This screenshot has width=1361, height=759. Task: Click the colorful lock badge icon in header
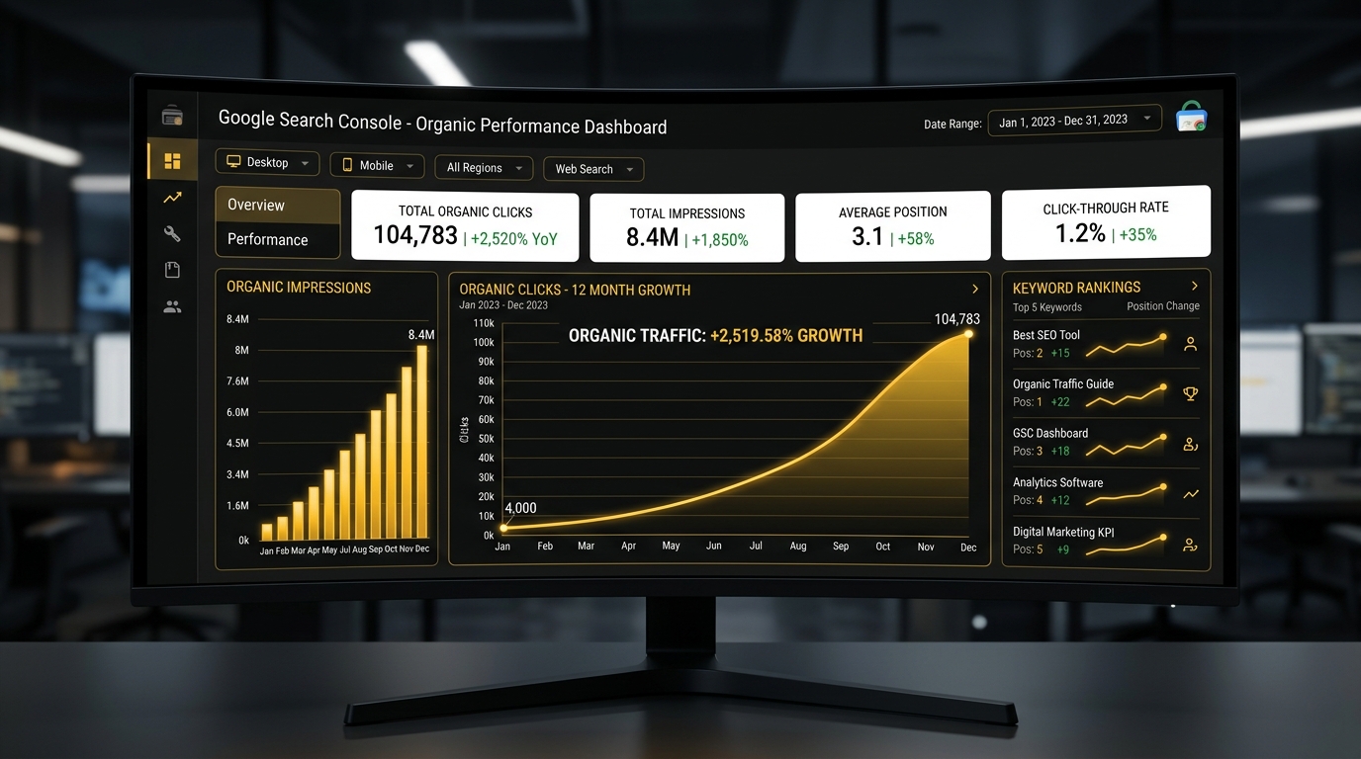[1191, 118]
